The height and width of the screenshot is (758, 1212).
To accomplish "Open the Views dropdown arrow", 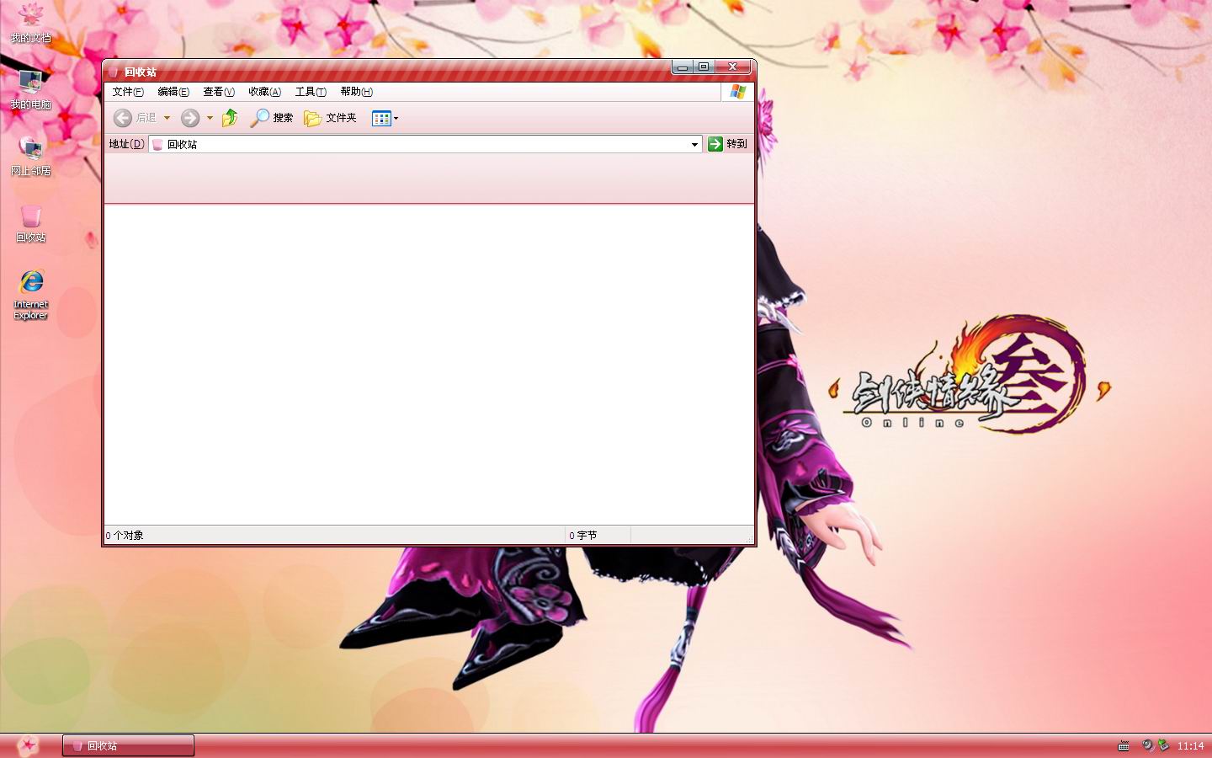I will [x=396, y=119].
